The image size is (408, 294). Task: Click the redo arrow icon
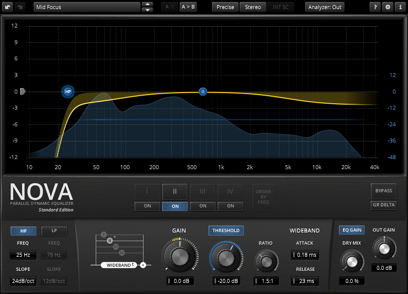coord(20,7)
